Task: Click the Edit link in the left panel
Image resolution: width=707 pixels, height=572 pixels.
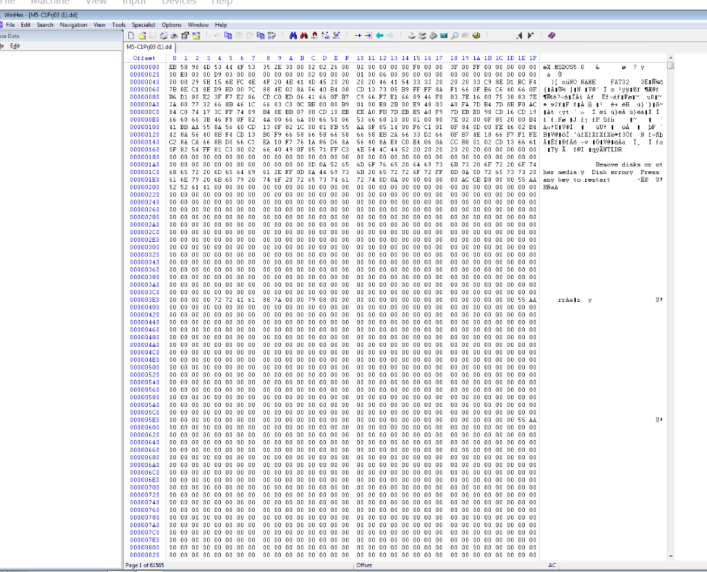Action: coord(14,46)
